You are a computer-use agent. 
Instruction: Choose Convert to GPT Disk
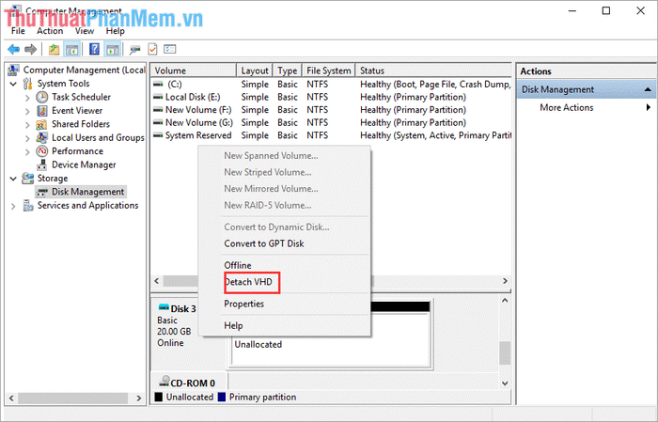286,243
